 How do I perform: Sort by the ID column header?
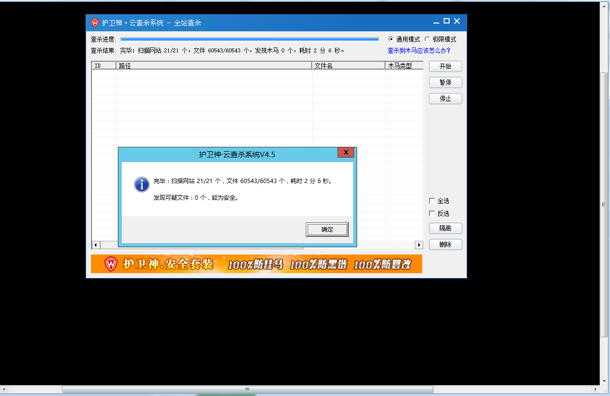104,66
